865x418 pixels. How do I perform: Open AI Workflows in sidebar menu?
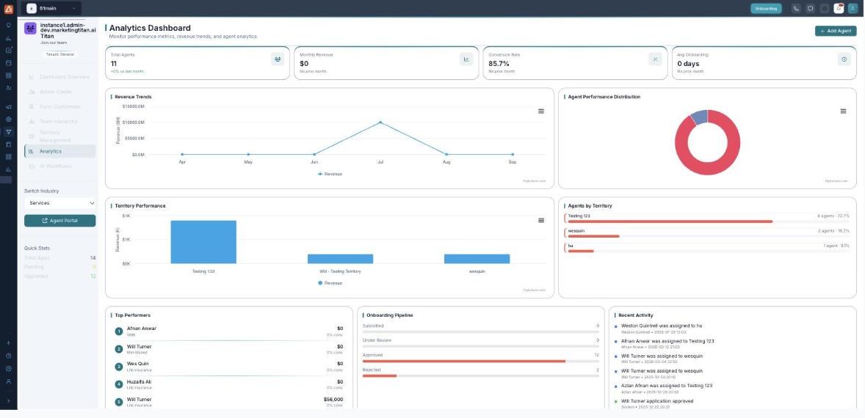[59, 166]
